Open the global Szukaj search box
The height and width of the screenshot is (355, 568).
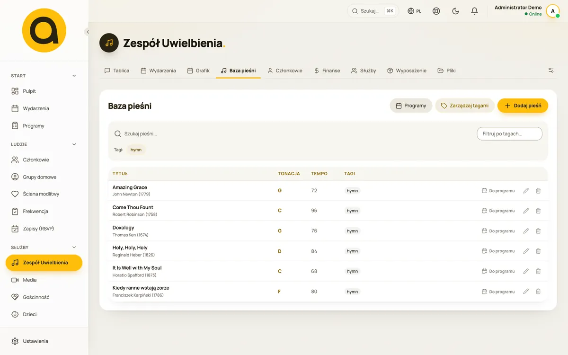point(373,11)
